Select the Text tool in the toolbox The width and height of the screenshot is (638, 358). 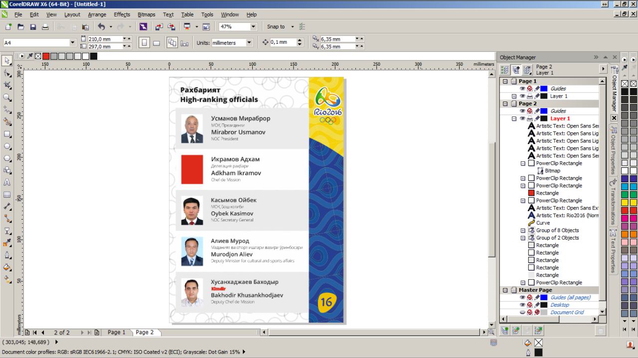(7, 182)
